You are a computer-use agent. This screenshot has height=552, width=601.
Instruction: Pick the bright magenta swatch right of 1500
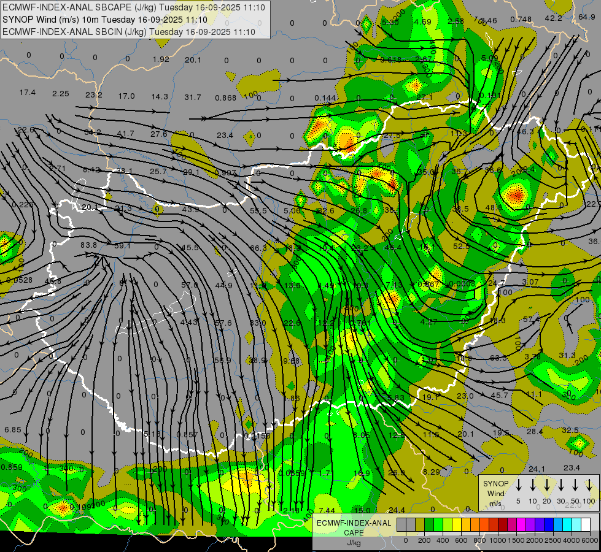point(521,524)
